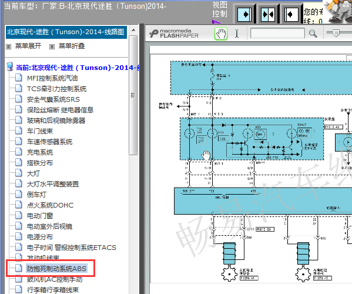Select the FlashPaper hand pan tool
352x294 pixels.
(221, 34)
